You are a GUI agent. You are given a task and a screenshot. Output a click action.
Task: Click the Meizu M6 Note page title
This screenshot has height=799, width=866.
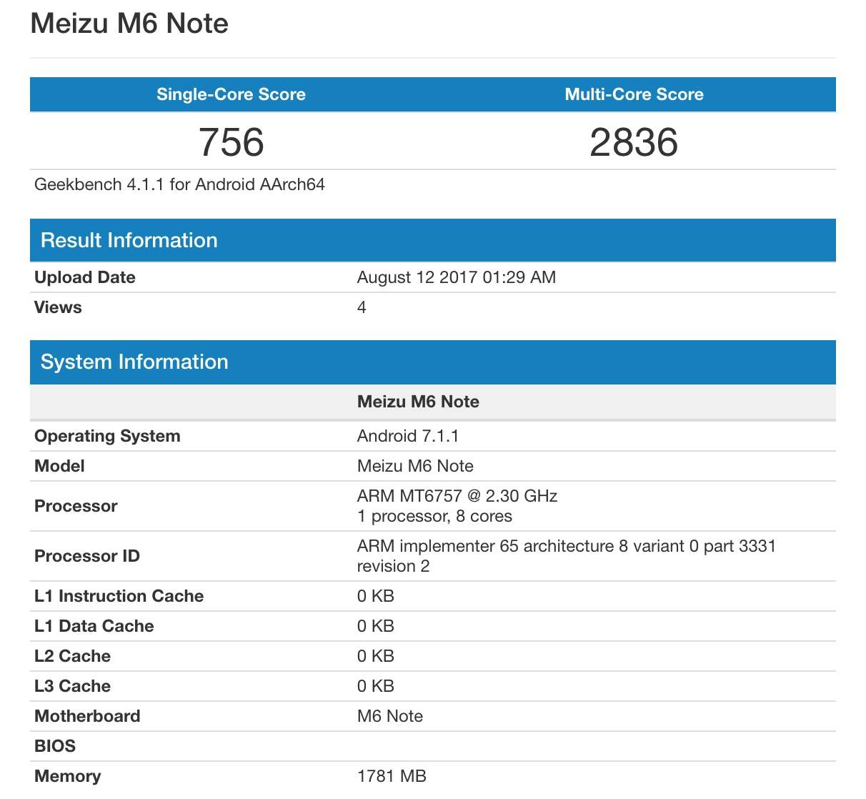[x=129, y=24]
